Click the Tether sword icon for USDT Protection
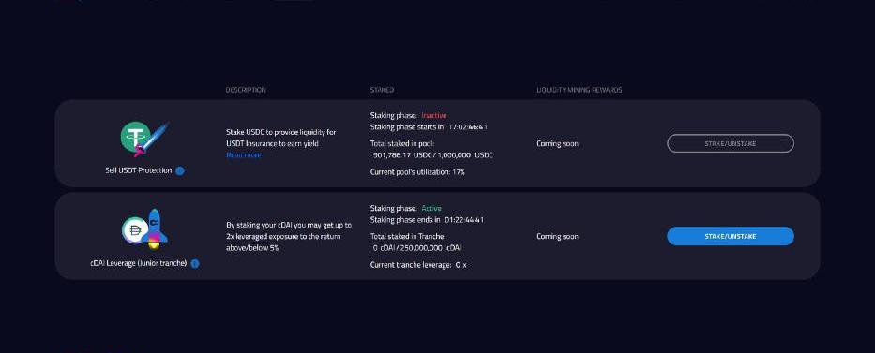Screen dimensions: 875x353 tap(144, 139)
